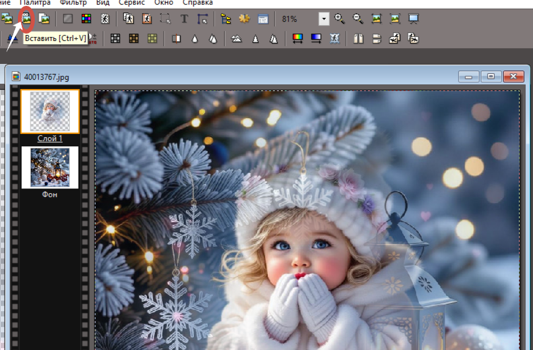The image size is (533, 350).
Task: Click the image explorer folder tree icon
Action: [226, 18]
